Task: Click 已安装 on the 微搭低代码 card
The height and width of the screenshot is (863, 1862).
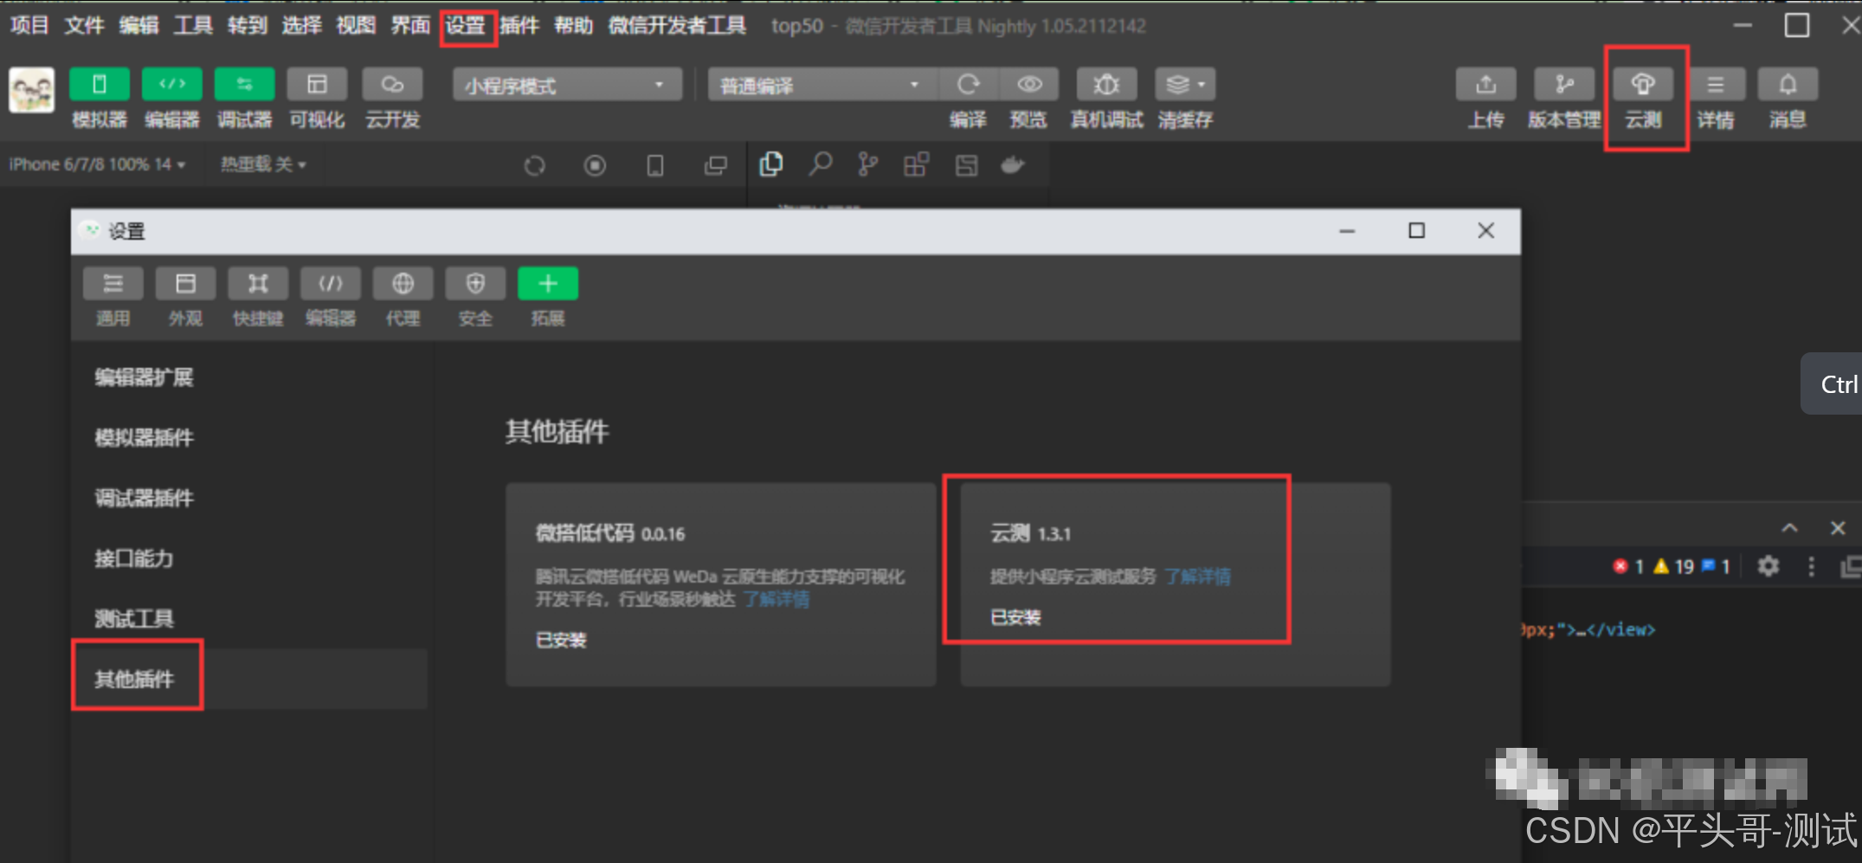Action: [x=561, y=641]
